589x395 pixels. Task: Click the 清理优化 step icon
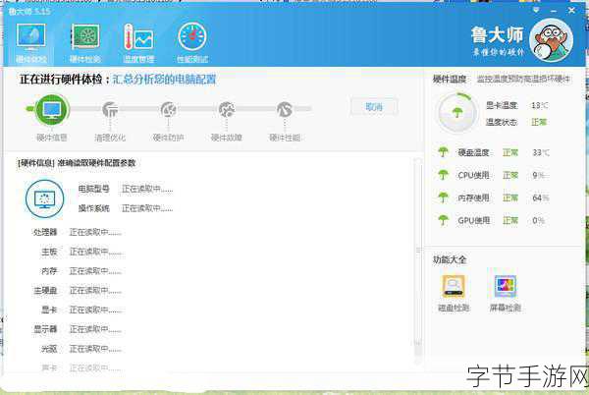[110, 109]
